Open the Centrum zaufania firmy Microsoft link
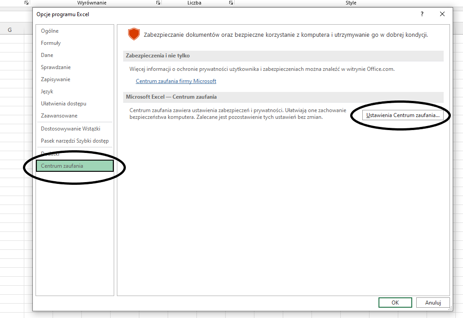463x318 pixels. 176,81
